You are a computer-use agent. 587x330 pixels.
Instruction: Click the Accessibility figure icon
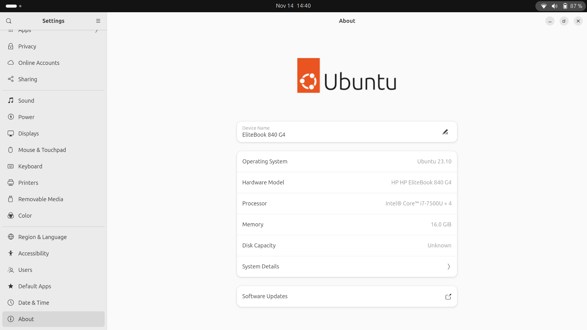pyautogui.click(x=11, y=253)
